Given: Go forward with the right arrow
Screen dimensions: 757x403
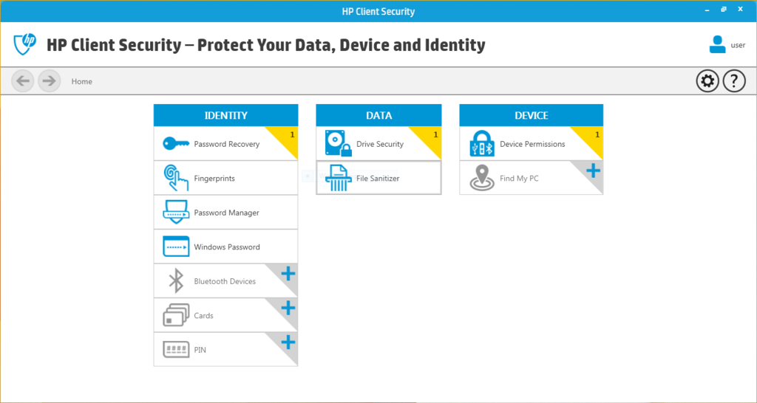Looking at the screenshot, I should pyautogui.click(x=50, y=81).
